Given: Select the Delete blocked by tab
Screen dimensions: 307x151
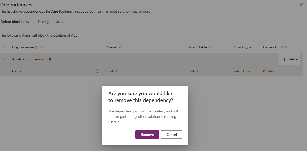Looking at the screenshot, I should tap(15, 22).
